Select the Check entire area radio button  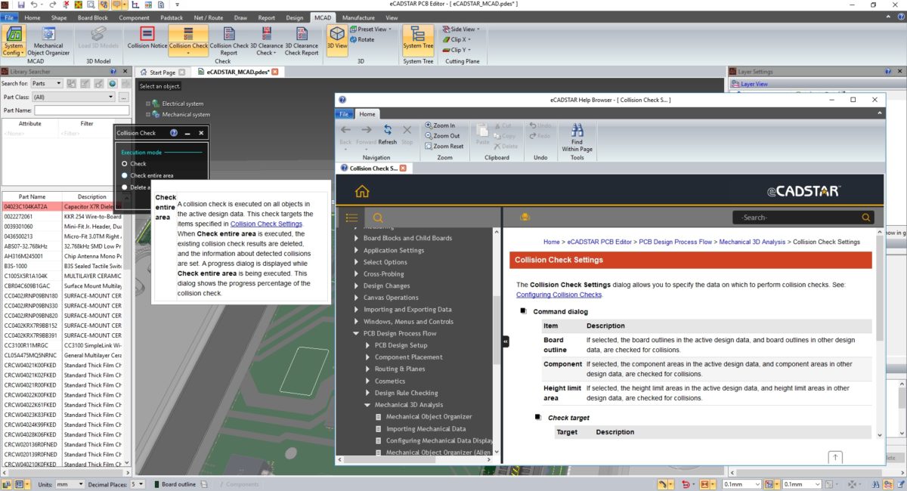[125, 175]
